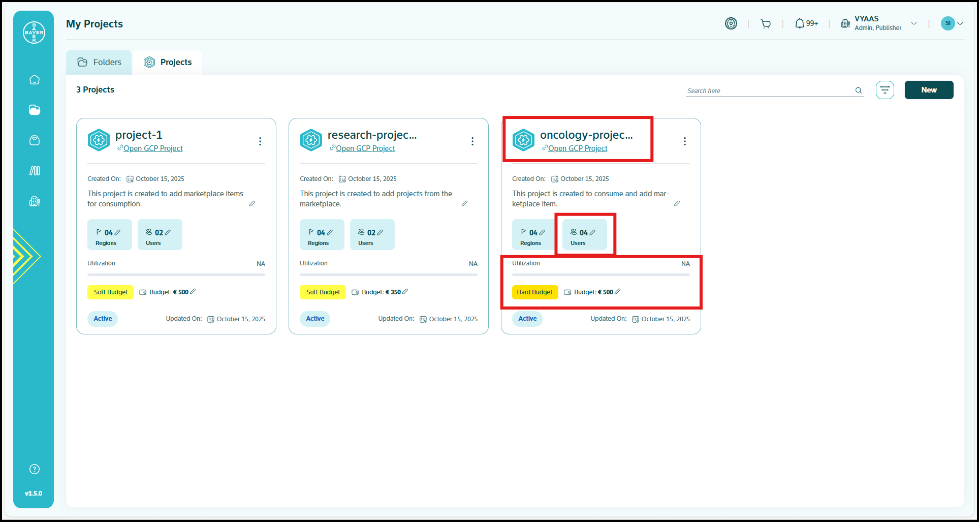Expand the VYAAS organization dropdown
Image resolution: width=979 pixels, height=522 pixels.
click(x=914, y=23)
